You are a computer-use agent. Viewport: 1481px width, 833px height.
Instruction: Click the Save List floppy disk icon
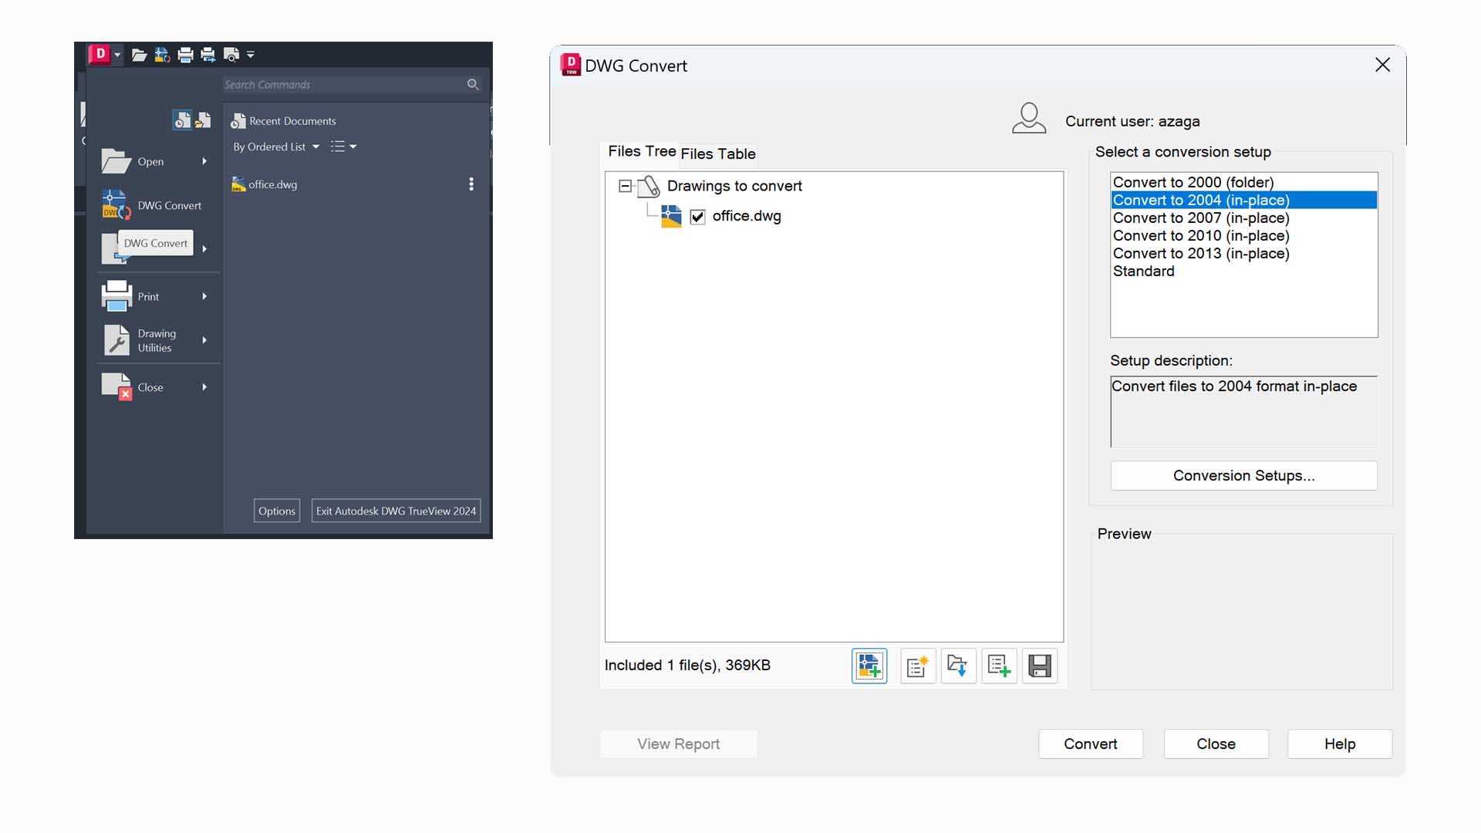click(x=1040, y=666)
